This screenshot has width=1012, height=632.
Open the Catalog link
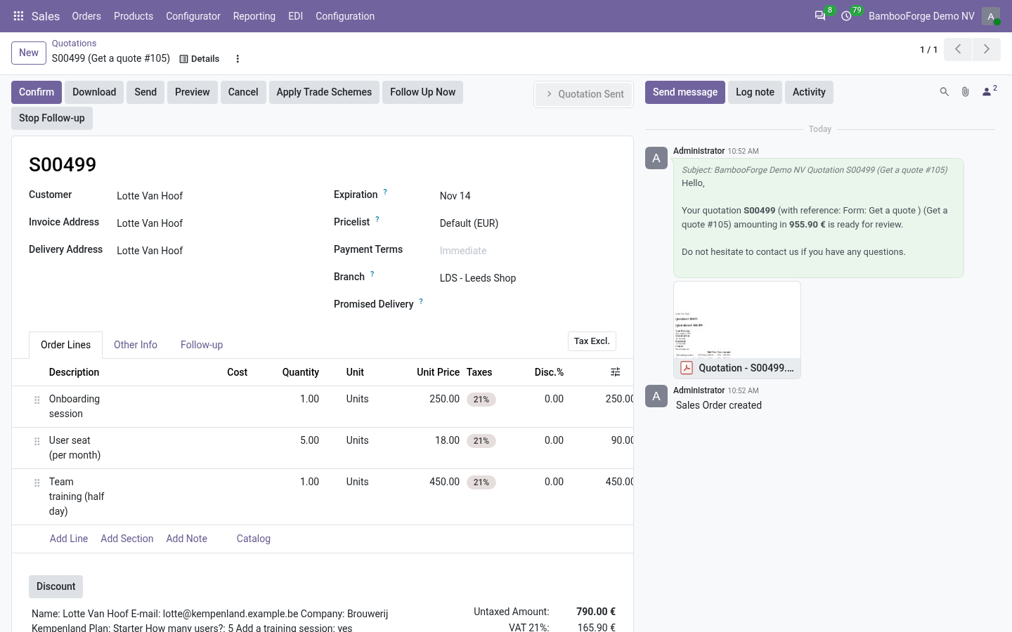pyautogui.click(x=254, y=539)
